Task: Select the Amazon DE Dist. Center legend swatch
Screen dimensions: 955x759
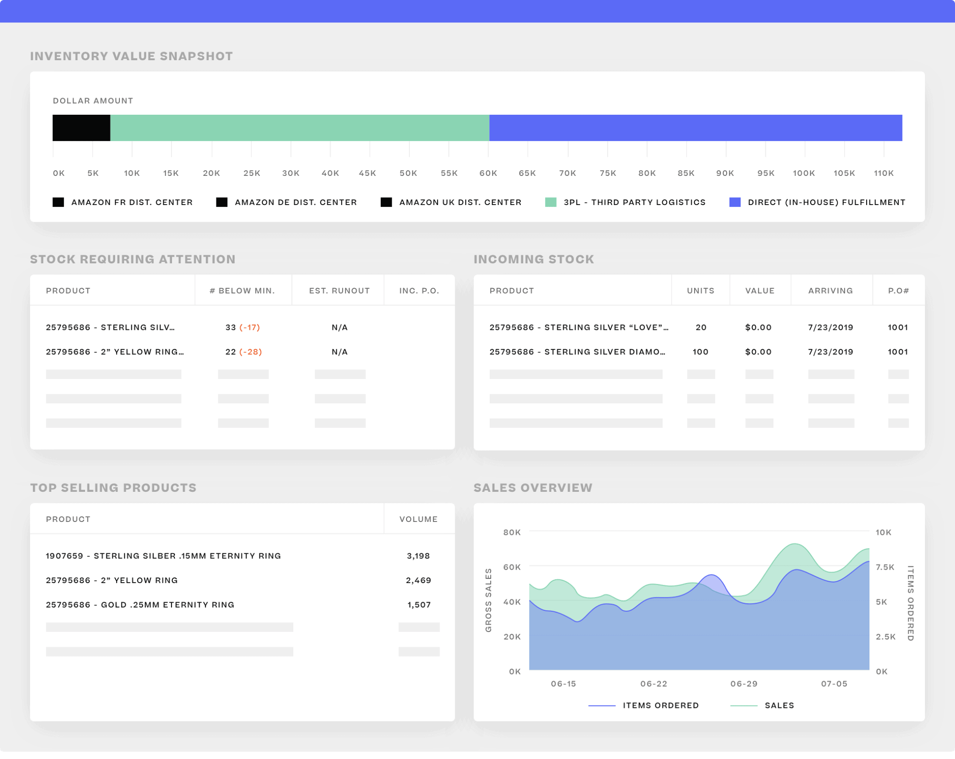Action: [x=222, y=202]
